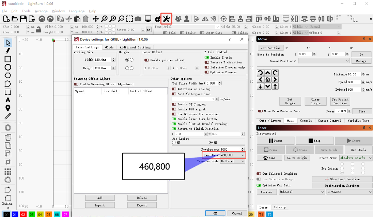Open Device Settings wrench icon in toolbar
Screen dimensions: 373x217
coord(166,19)
